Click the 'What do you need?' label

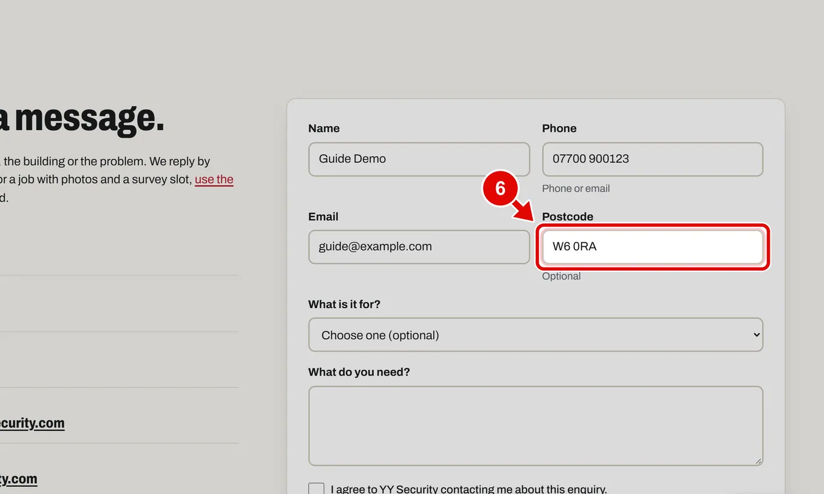pos(359,372)
